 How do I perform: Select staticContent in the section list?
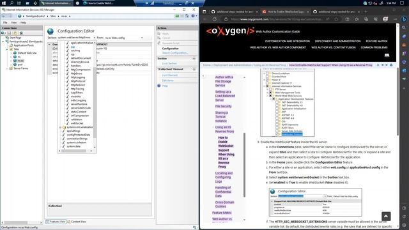click(x=78, y=112)
